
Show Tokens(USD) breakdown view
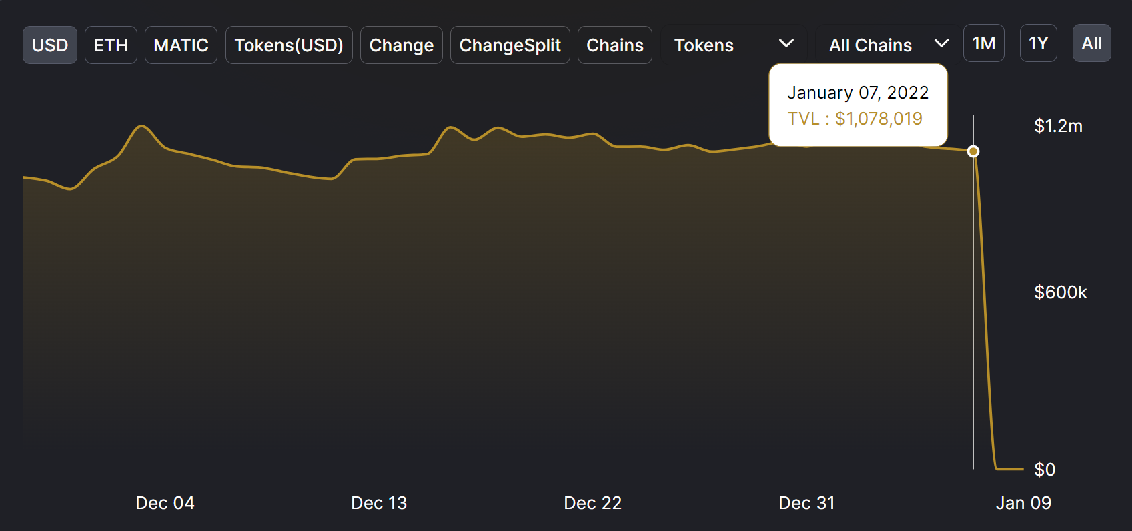(x=289, y=45)
